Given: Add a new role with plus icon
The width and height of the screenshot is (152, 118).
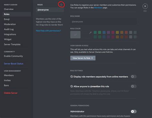Looking at the screenshot, I should [x=61, y=5].
